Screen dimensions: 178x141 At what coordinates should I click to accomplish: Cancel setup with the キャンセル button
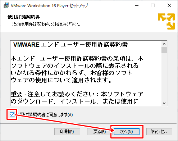159,132
